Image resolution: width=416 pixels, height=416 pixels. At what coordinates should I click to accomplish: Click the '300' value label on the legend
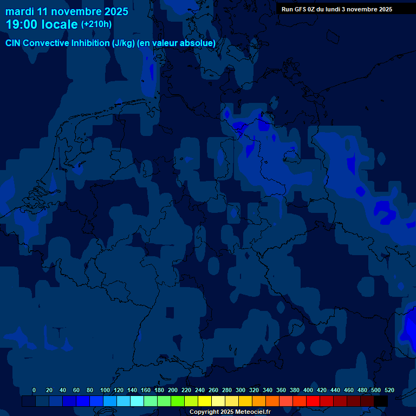pos(240,390)
